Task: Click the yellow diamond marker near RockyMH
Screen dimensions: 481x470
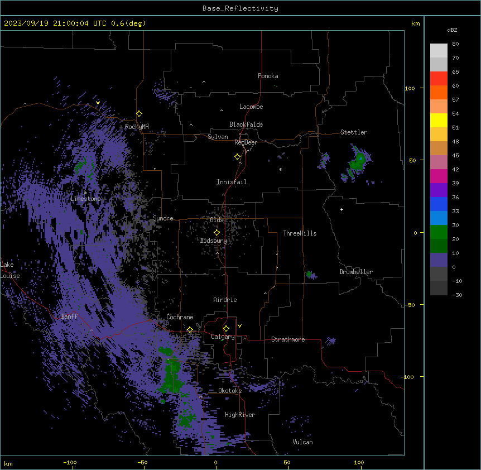Action: click(x=139, y=114)
